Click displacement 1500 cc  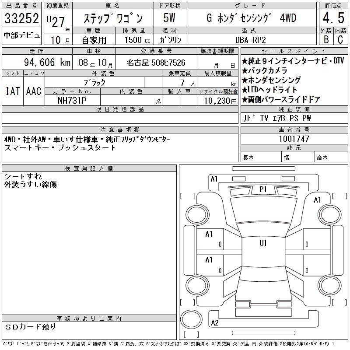point(137,40)
